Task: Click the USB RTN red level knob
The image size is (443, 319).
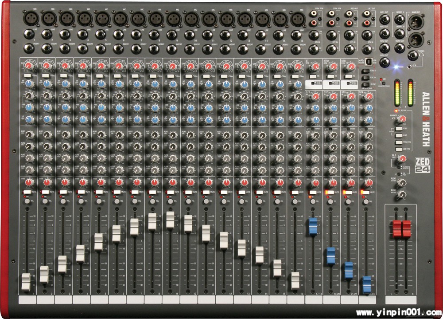Action: [x=350, y=67]
